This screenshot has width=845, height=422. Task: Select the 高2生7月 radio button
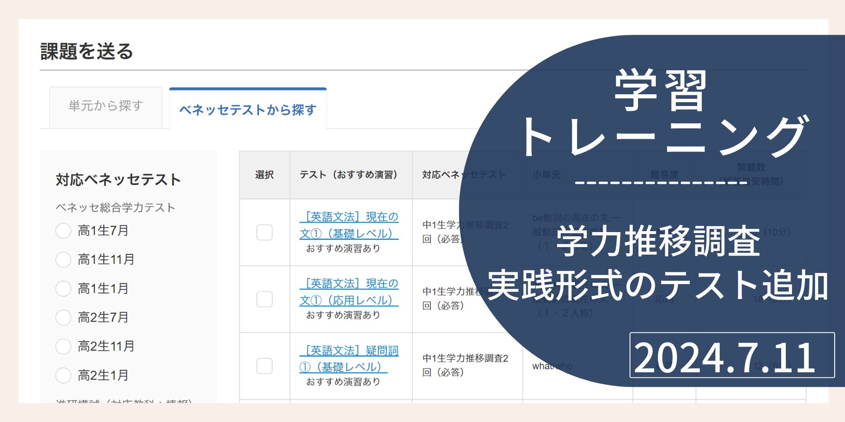click(x=63, y=317)
